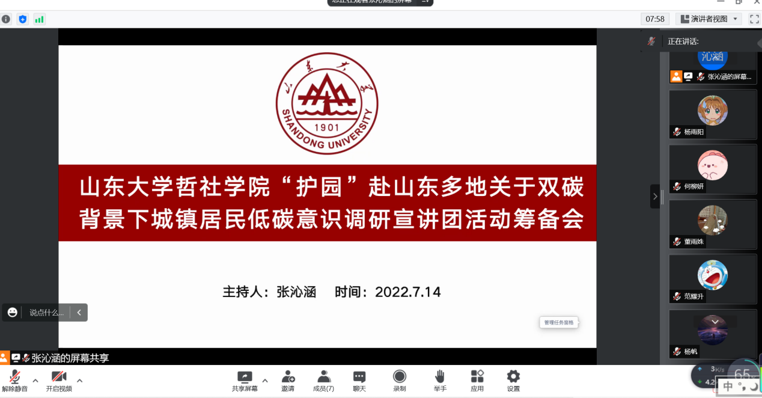
Task: Check the green network signal icon
Action: (39, 19)
